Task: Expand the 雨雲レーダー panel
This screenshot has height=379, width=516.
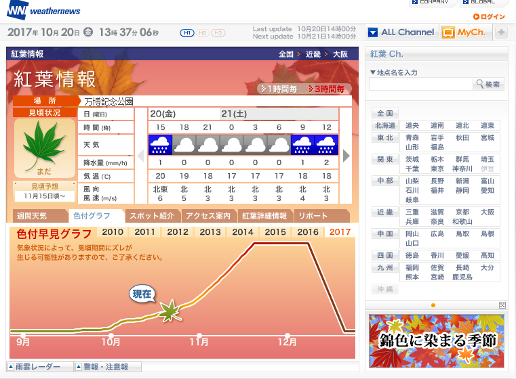Action: click(40, 367)
